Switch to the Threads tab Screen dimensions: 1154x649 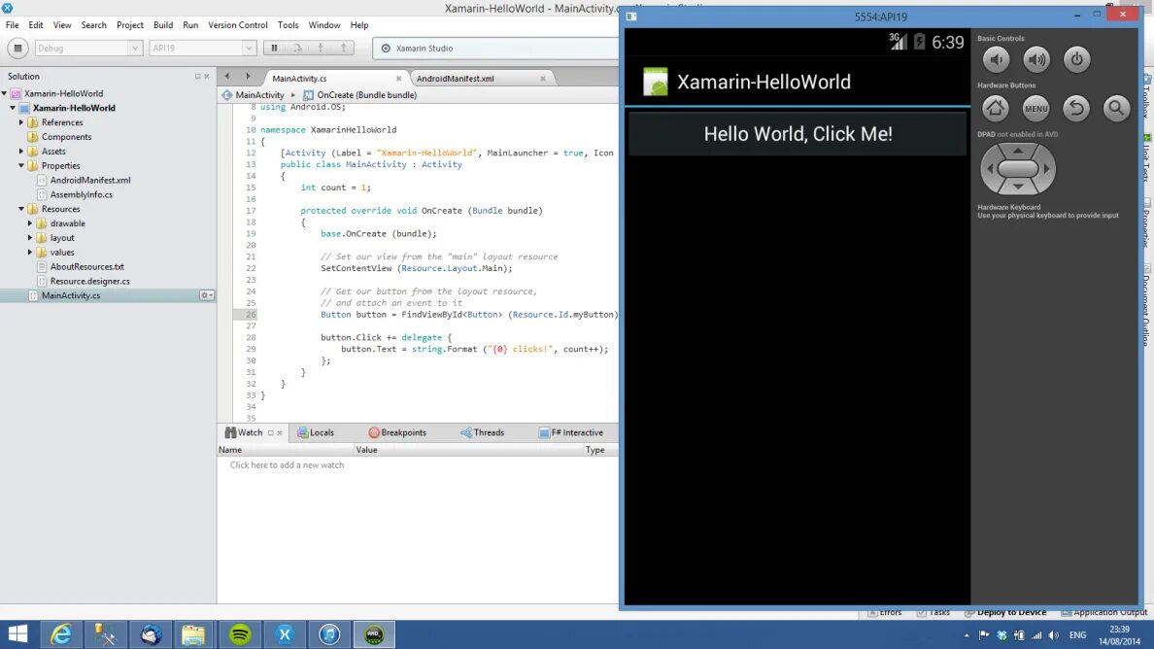click(483, 432)
